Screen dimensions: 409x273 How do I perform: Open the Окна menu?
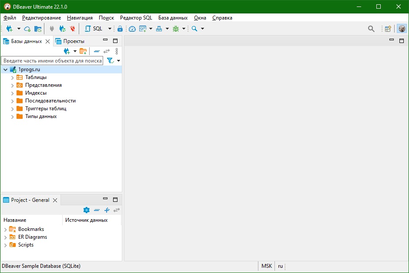point(200,18)
